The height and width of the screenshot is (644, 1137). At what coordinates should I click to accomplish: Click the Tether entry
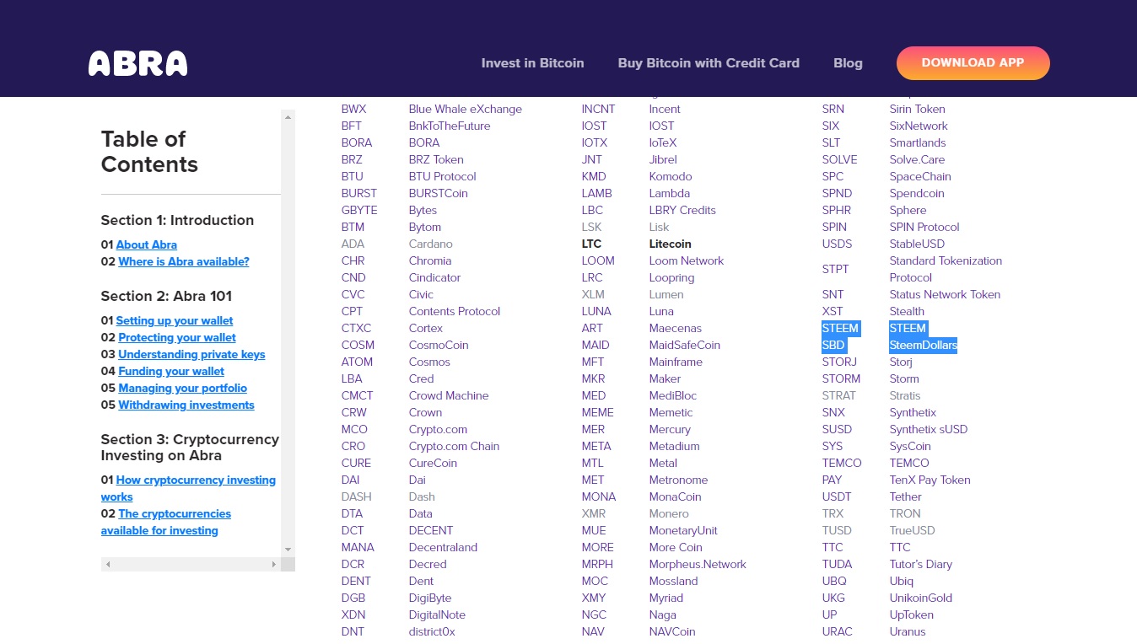905,496
